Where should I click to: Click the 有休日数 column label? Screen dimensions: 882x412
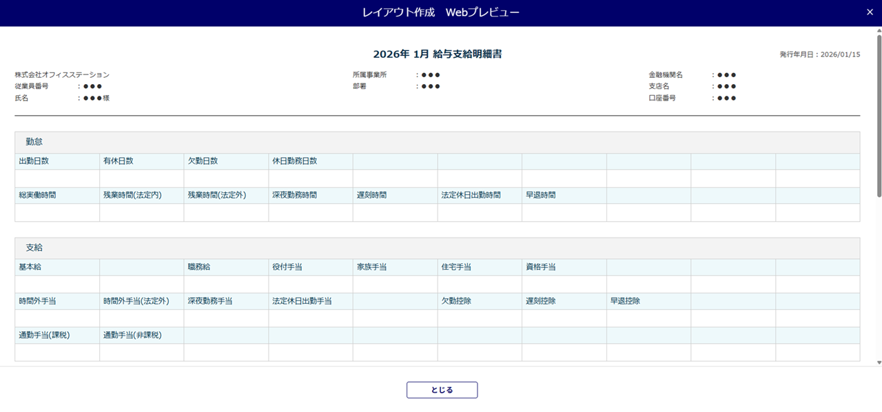(118, 161)
